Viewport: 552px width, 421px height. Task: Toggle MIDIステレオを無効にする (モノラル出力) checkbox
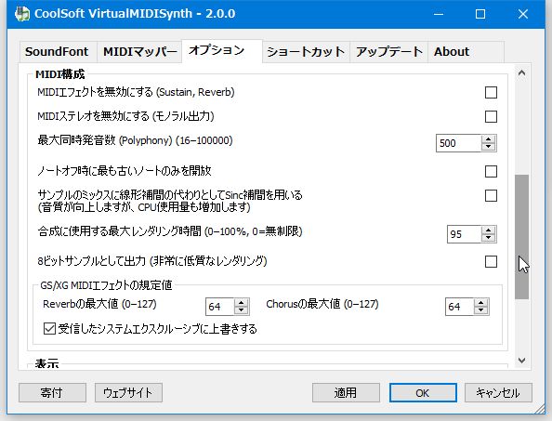tap(491, 116)
